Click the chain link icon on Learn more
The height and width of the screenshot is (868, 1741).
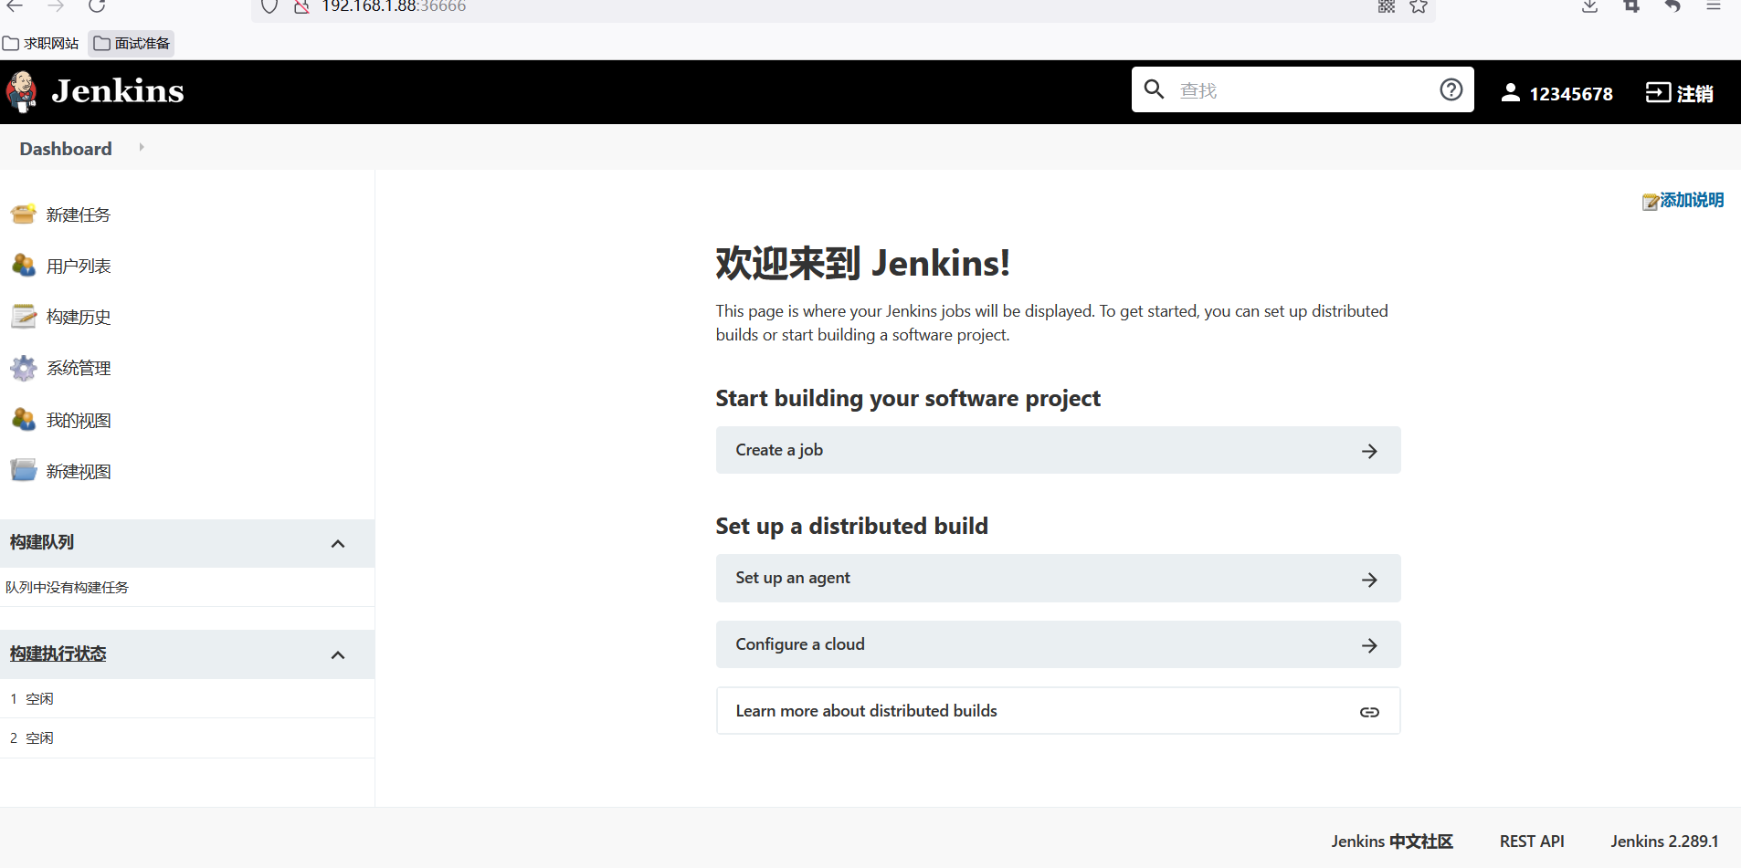1369,712
